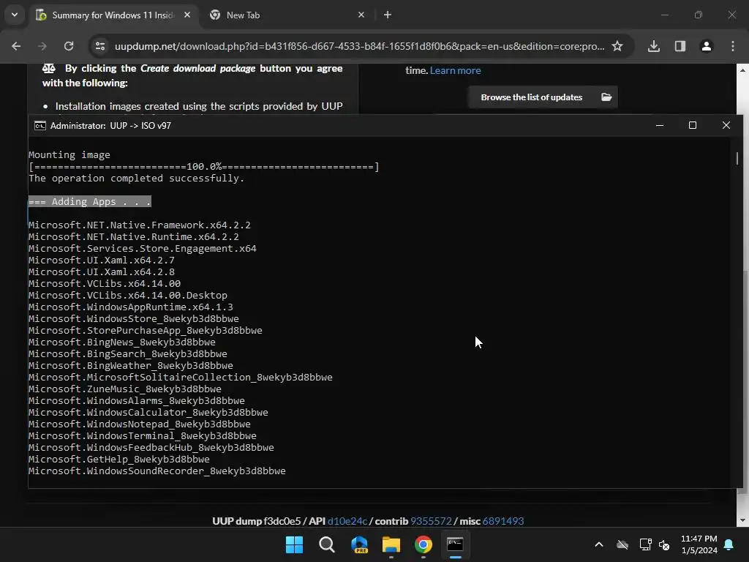Click the "Mounting image" console line
The height and width of the screenshot is (562, 749).
(69, 155)
